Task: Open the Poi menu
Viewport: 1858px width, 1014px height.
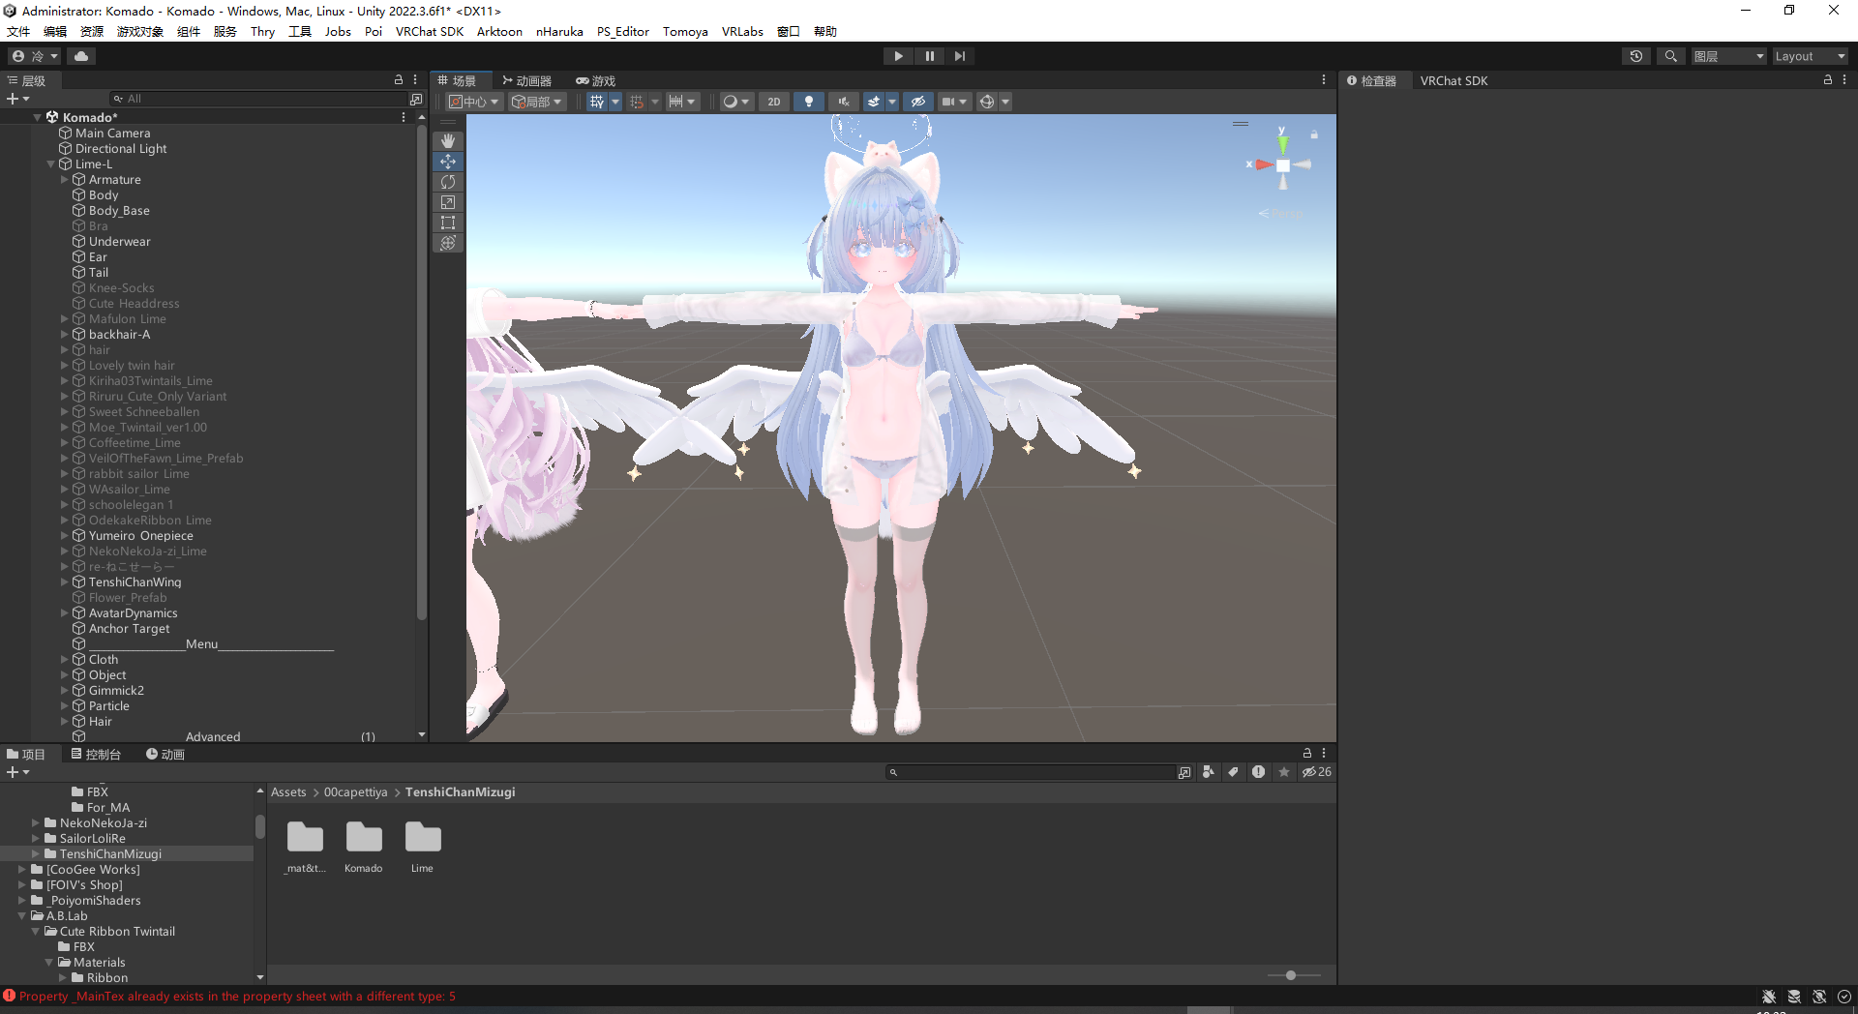Action: (x=374, y=31)
